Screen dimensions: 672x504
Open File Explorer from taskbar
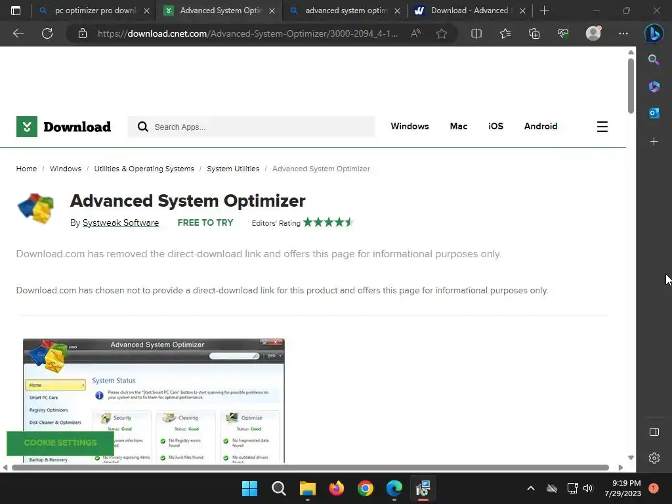click(307, 488)
